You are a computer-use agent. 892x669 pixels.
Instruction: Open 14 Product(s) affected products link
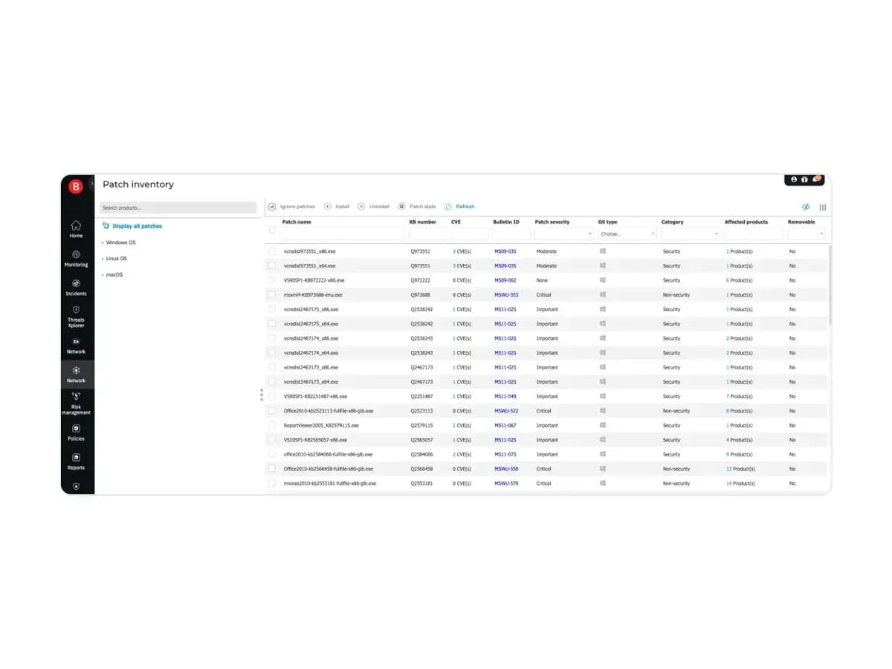[740, 483]
